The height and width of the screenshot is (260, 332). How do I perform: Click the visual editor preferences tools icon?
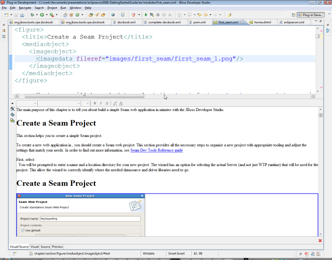coord(12,109)
